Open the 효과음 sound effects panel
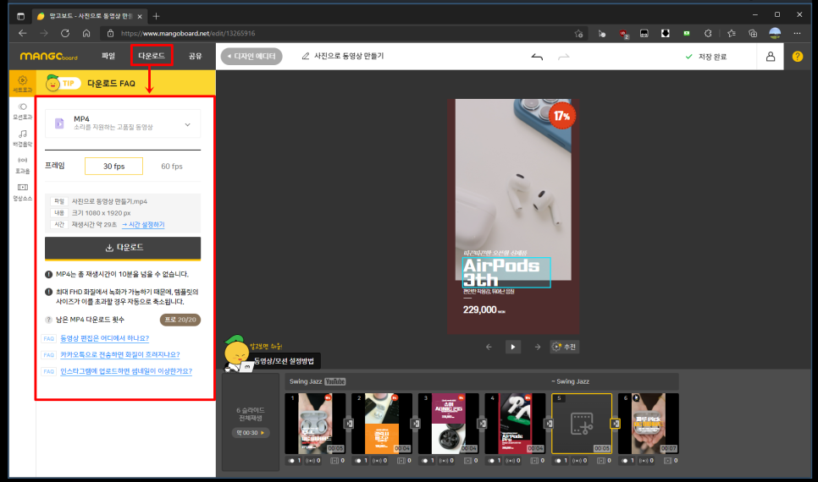This screenshot has width=818, height=482. point(22,165)
